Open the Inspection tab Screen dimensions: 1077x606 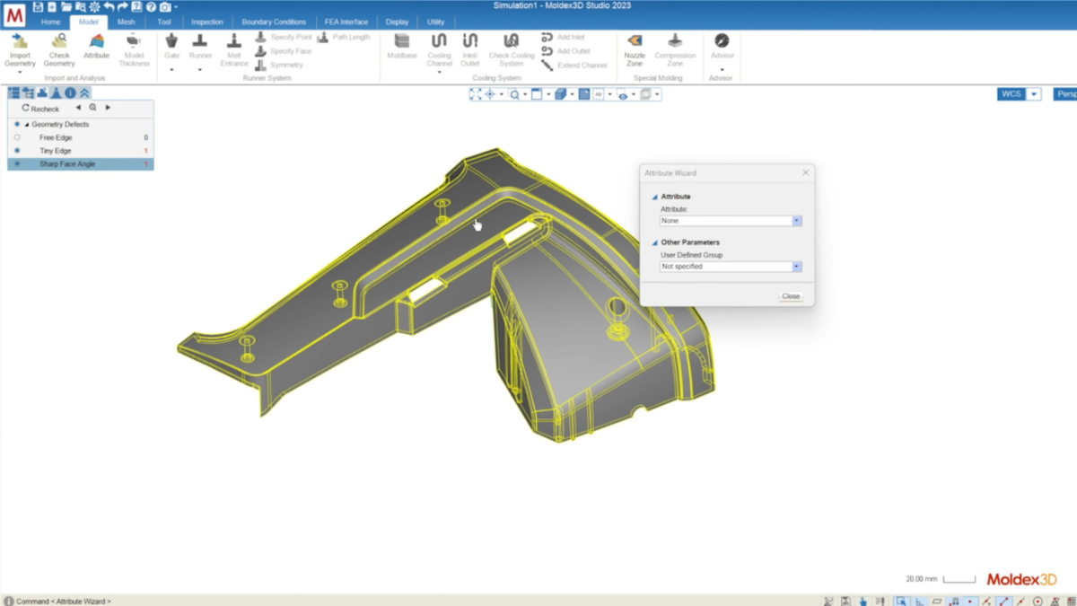(x=207, y=22)
